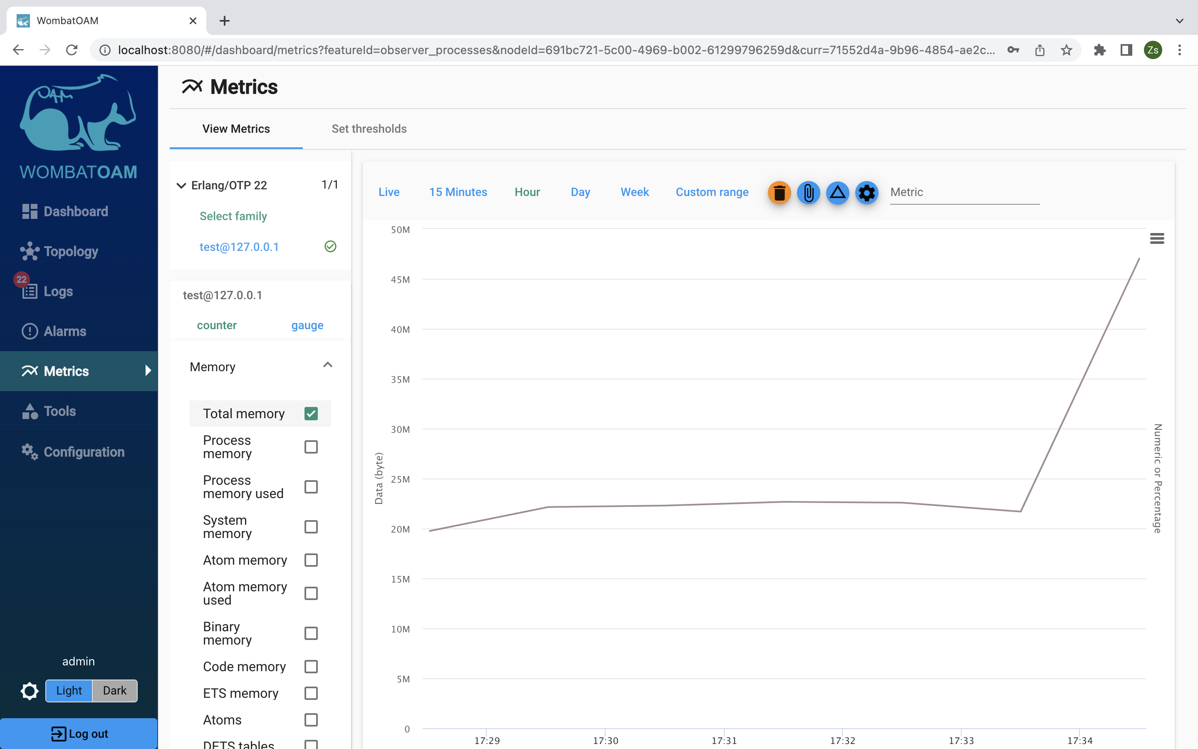Bookmark page with star icon
1198x749 pixels.
click(1066, 50)
